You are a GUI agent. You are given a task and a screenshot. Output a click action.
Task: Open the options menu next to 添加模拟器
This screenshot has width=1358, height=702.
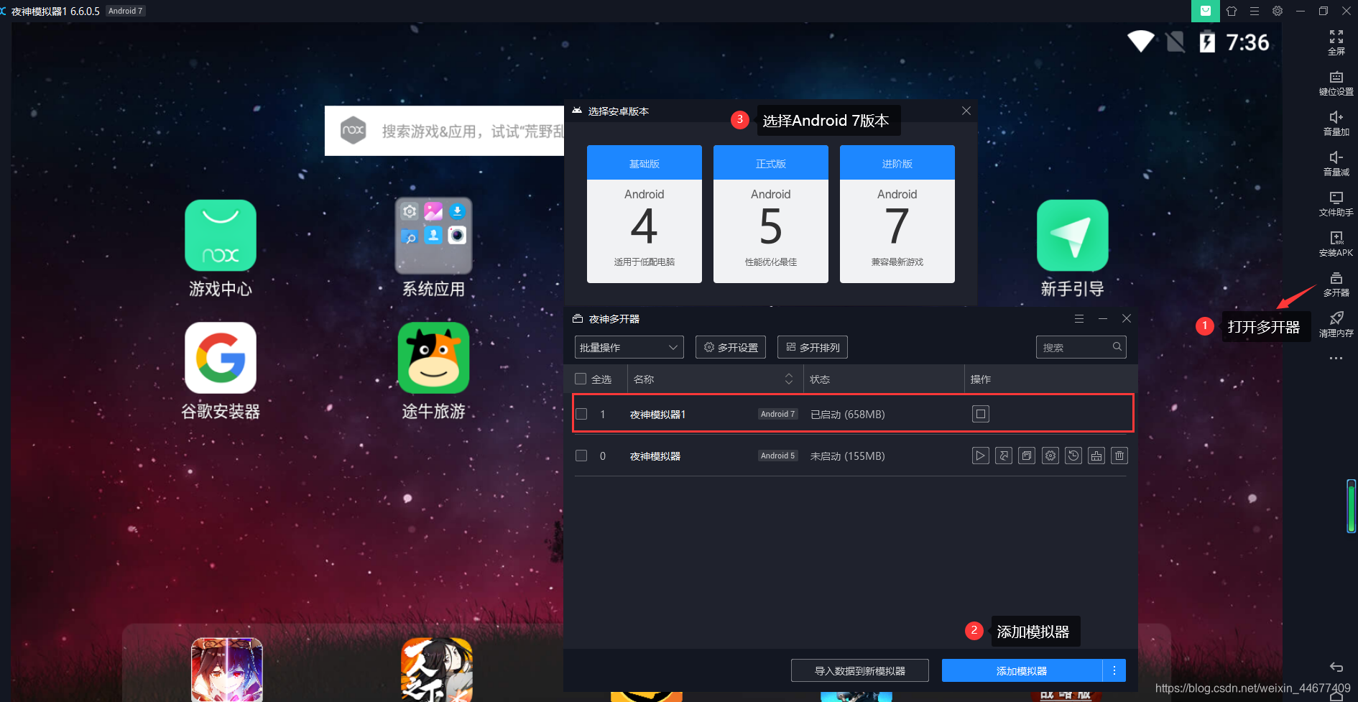pos(1114,670)
